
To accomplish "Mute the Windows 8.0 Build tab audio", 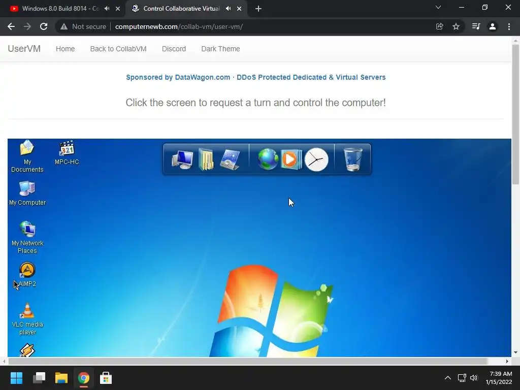I will pyautogui.click(x=107, y=9).
